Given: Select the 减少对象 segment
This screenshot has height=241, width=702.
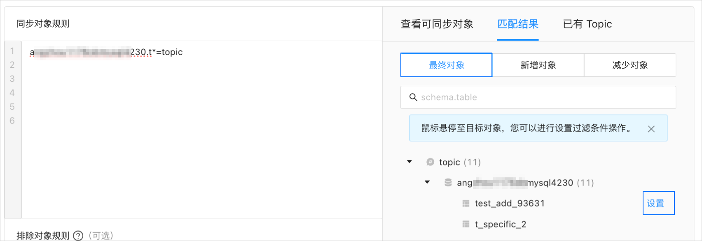Looking at the screenshot, I should [630, 65].
